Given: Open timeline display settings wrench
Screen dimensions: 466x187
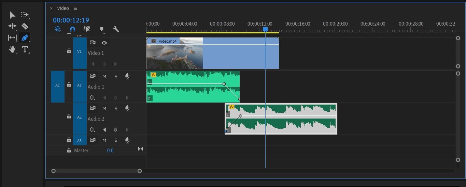Looking at the screenshot, I should click(116, 29).
